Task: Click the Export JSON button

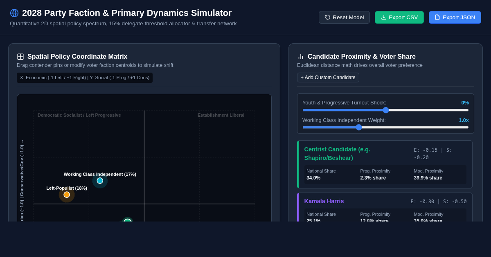Action: (x=455, y=17)
